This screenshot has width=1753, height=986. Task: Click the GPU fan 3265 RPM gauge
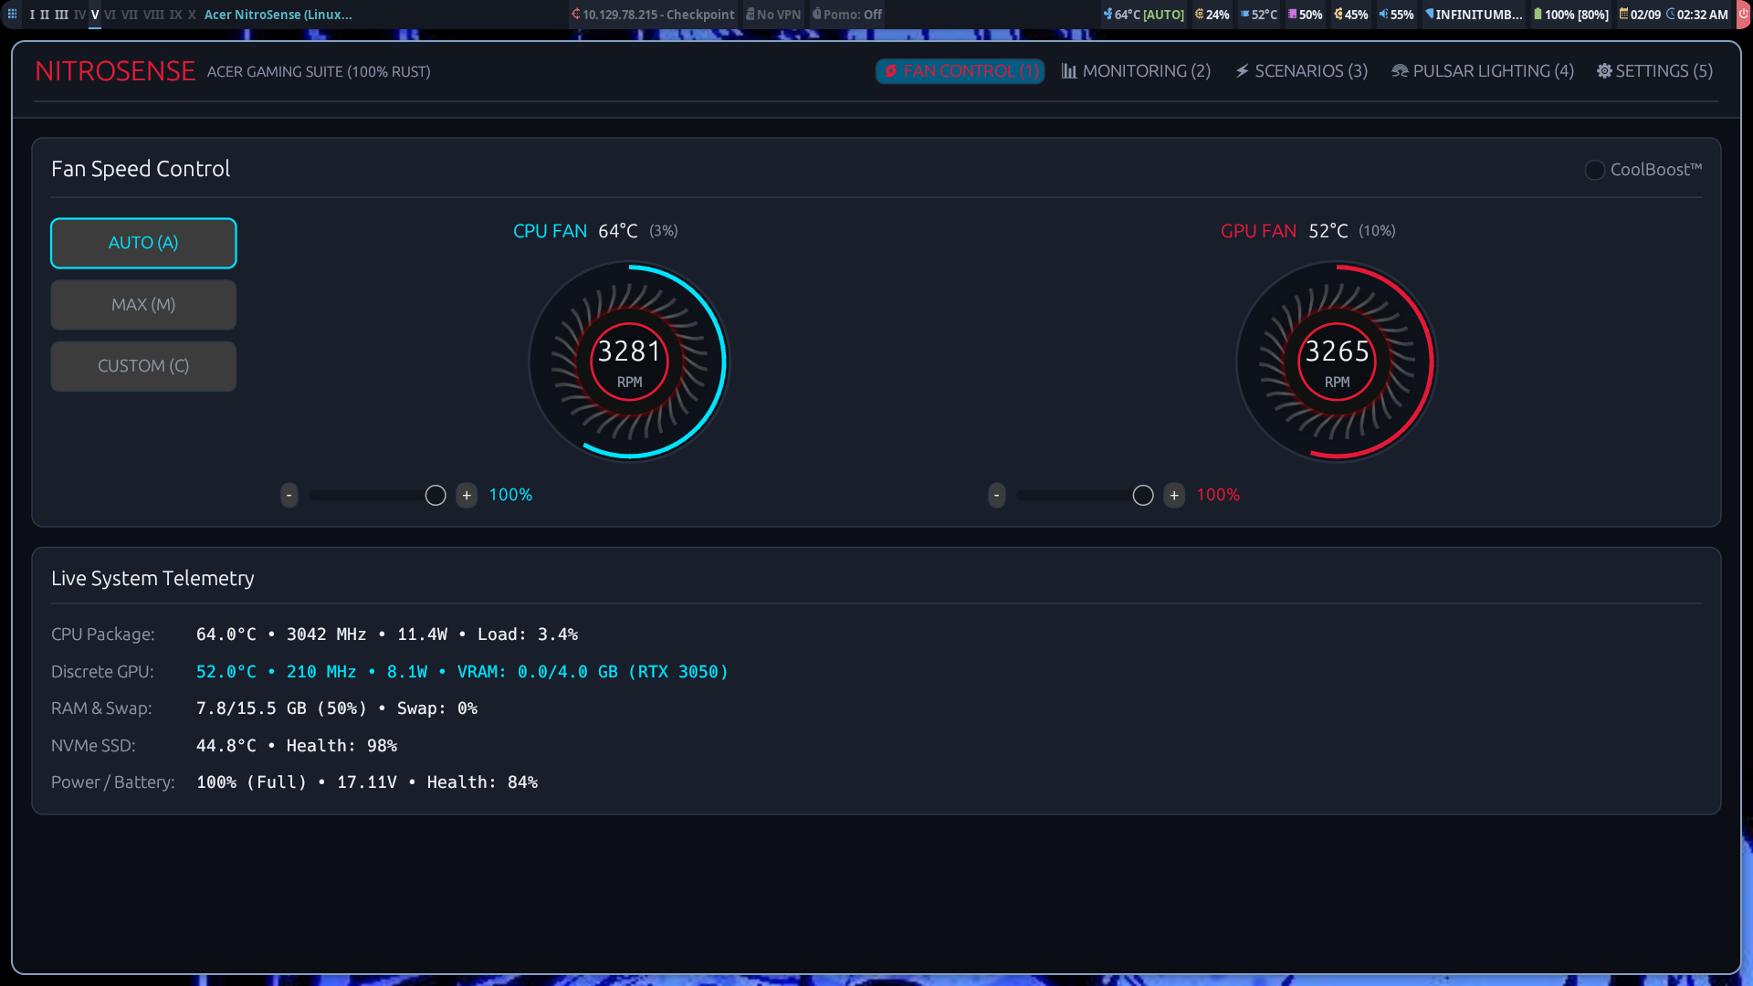point(1337,362)
